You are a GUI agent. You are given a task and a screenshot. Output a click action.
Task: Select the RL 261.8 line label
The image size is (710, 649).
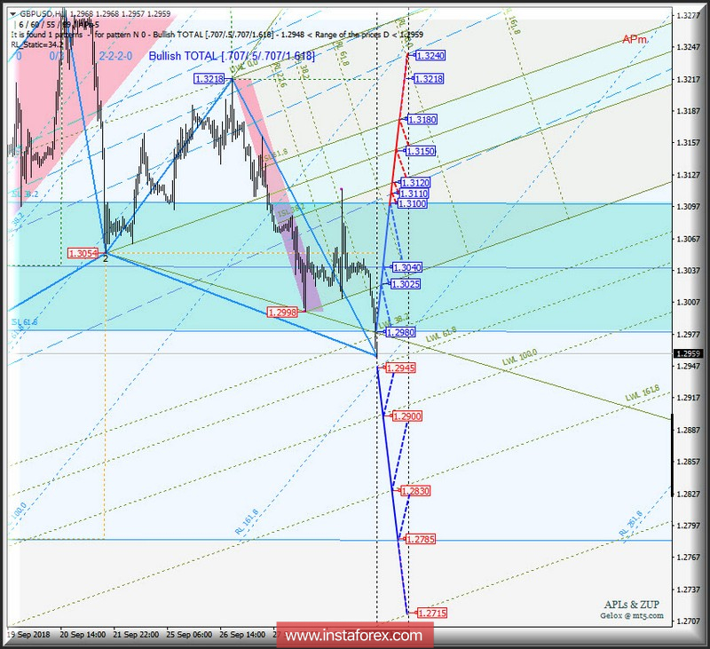tap(631, 524)
